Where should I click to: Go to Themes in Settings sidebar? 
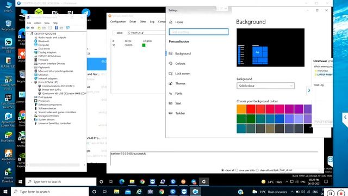point(180,83)
